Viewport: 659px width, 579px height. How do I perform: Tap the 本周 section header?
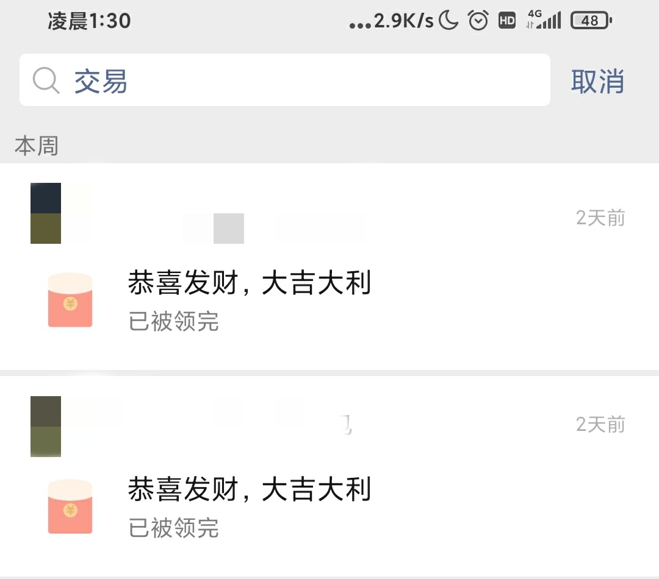pyautogui.click(x=37, y=146)
